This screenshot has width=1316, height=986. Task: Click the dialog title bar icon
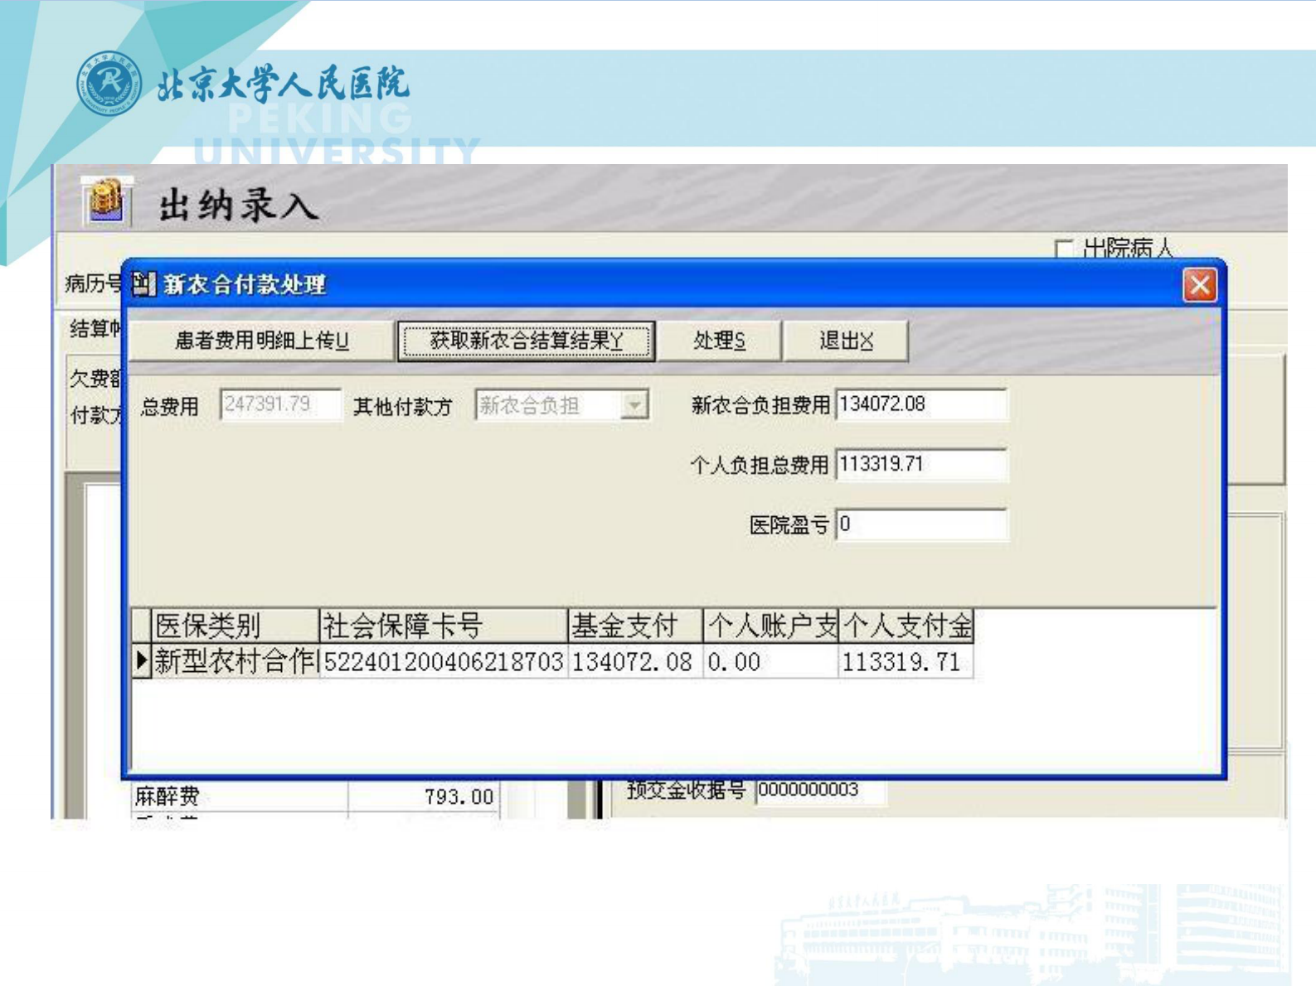point(143,284)
